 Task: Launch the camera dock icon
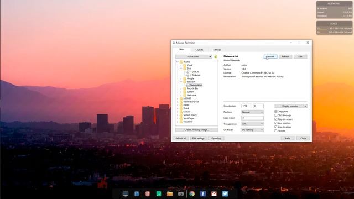[x=181, y=194]
